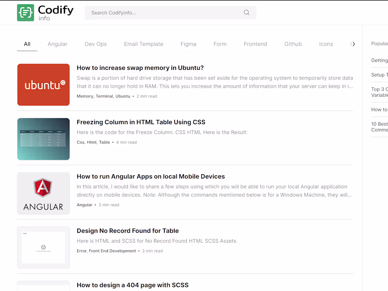Open 'How to increase swap memory in Ubuntu?'

click(x=140, y=68)
